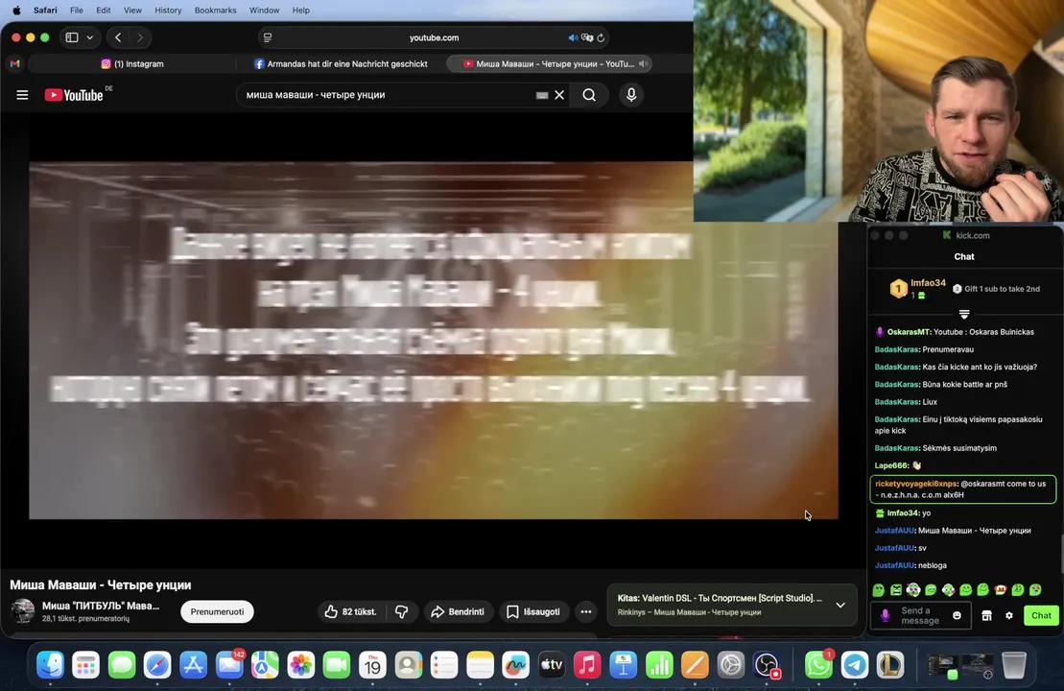Image resolution: width=1064 pixels, height=691 pixels.
Task: Mute page audio via address bar speaker
Action: tap(573, 37)
